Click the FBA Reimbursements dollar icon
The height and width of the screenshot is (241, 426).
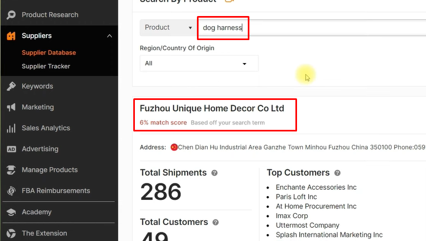11,191
